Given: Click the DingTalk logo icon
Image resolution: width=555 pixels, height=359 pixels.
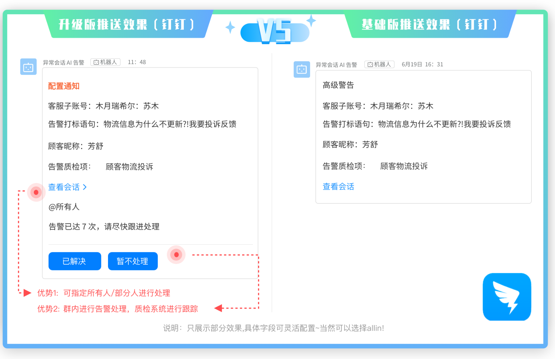Looking at the screenshot, I should (507, 297).
